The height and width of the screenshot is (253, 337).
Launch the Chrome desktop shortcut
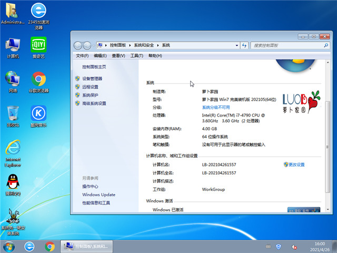(x=38, y=82)
